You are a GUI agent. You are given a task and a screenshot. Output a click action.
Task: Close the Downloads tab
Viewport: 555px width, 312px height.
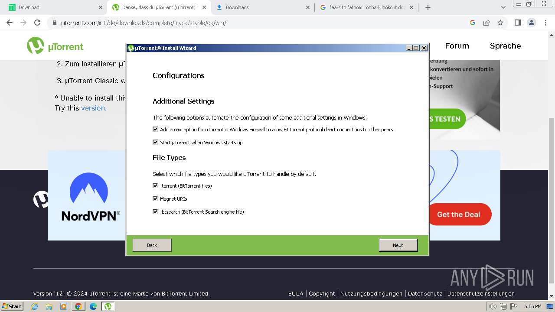pyautogui.click(x=308, y=7)
